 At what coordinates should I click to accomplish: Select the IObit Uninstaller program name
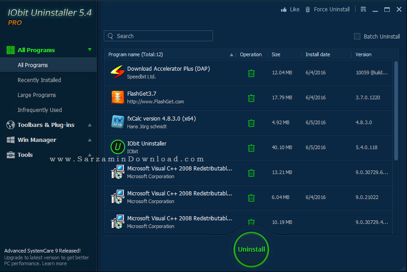pos(147,144)
